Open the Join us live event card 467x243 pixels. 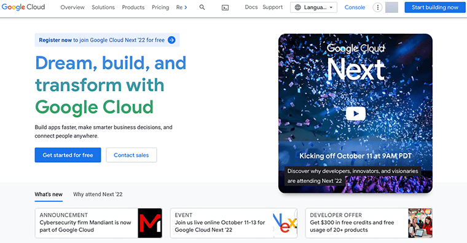pos(233,223)
